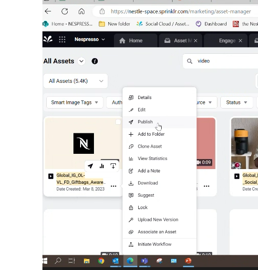Viewport: 258px width, 270px height.
Task: Select Initiate Workflow menu item
Action: 160,244
